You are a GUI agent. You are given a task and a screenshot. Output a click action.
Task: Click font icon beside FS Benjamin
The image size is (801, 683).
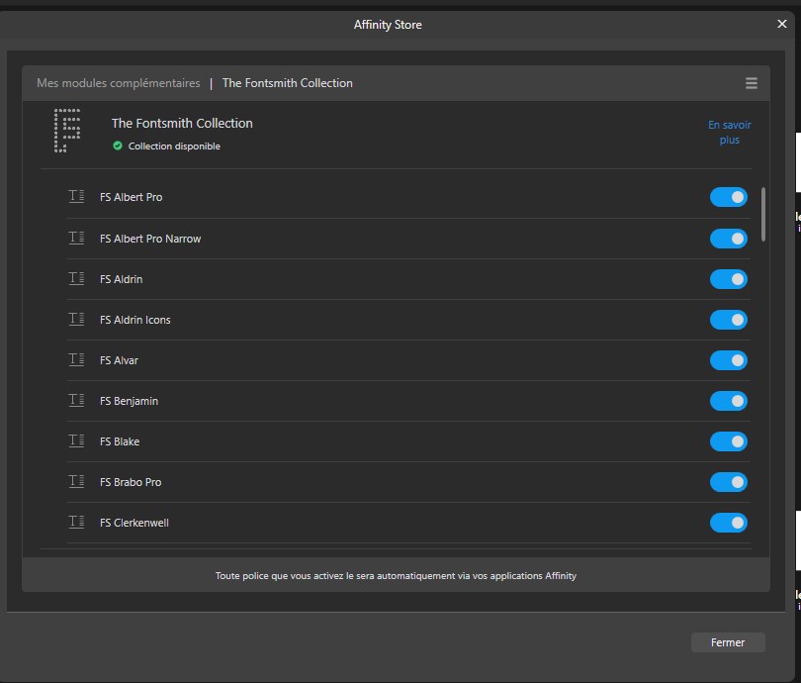pyautogui.click(x=76, y=400)
